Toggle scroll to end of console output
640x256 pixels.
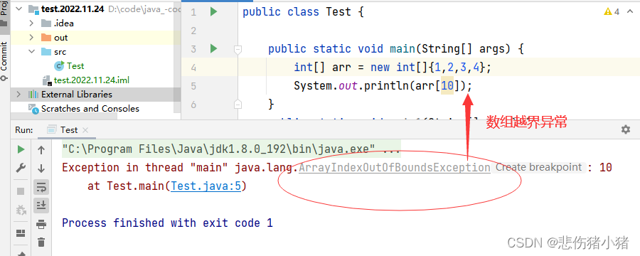click(41, 206)
